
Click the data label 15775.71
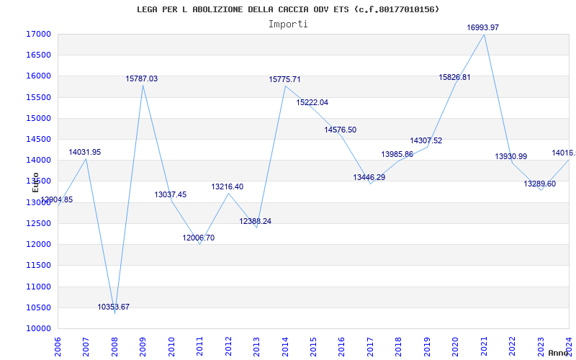point(284,80)
